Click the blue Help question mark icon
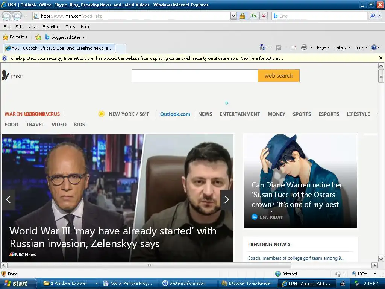Viewport: 385px width, 289px height. (x=374, y=47)
